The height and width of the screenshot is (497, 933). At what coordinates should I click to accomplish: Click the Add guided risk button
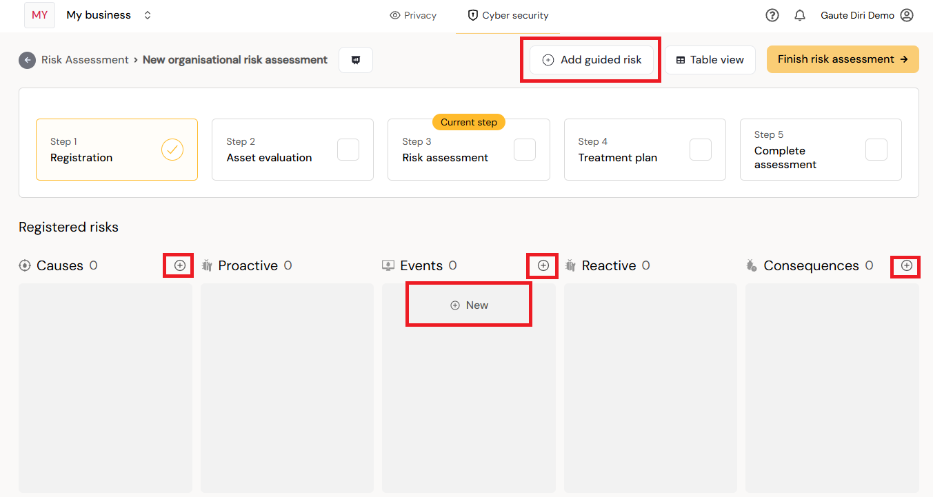[x=592, y=60]
